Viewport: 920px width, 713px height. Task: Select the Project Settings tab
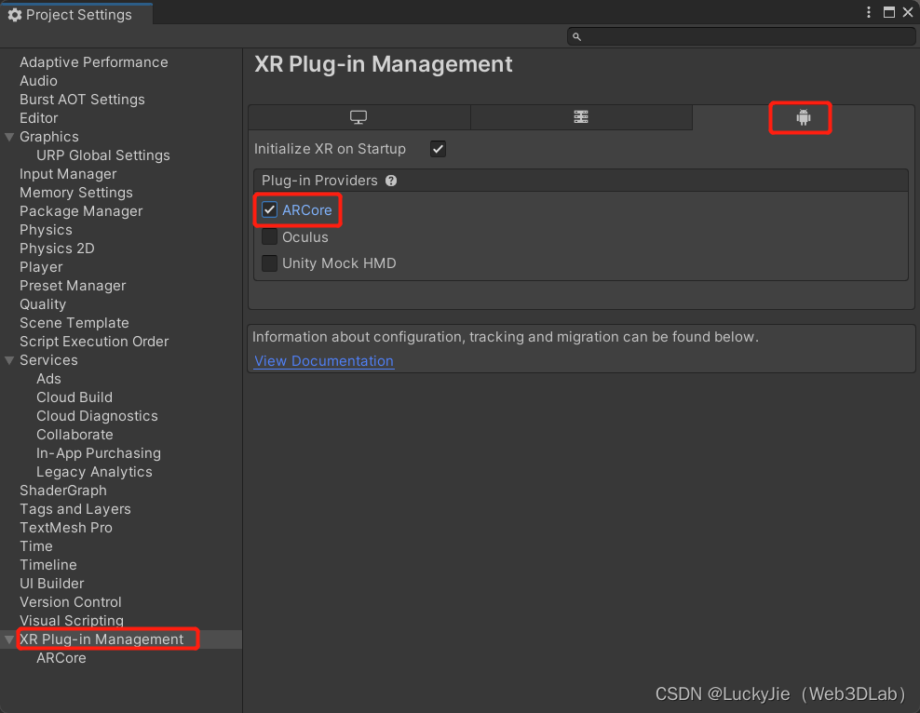pos(76,15)
